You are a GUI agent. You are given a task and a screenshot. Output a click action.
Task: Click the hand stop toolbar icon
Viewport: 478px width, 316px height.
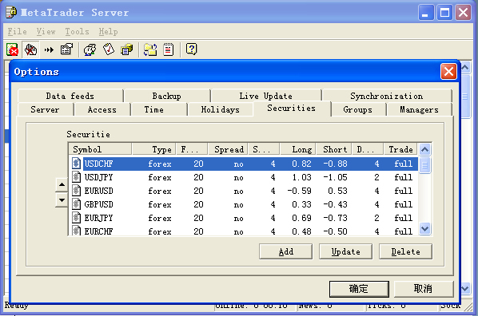31,49
